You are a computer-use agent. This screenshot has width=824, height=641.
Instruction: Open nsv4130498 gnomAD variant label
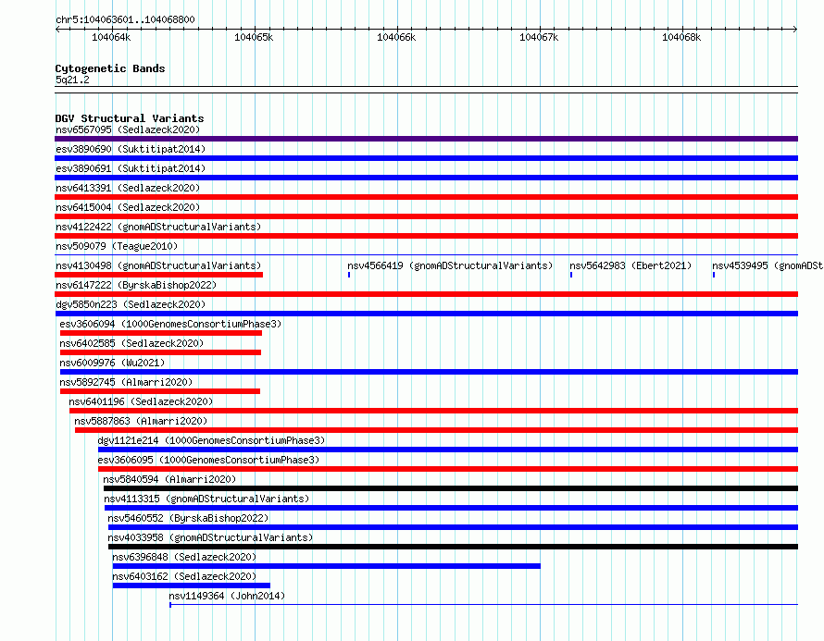point(158,265)
